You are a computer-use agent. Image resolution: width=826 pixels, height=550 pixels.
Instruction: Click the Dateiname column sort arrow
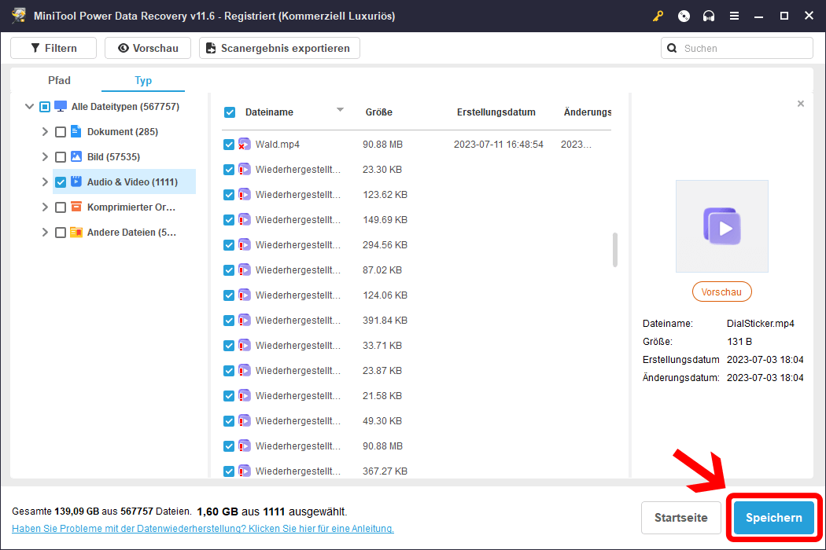340,110
